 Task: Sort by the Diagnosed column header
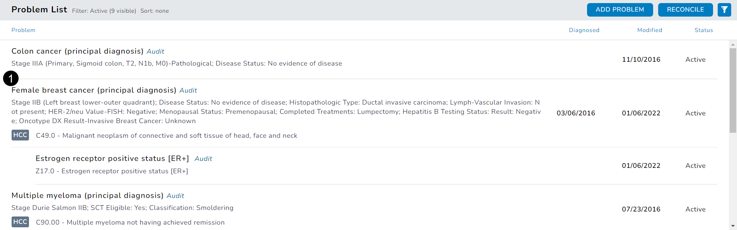coord(584,30)
